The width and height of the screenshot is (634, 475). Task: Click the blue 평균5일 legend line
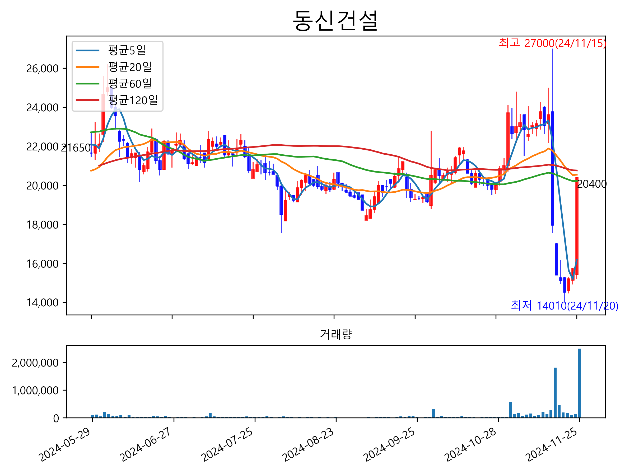click(x=87, y=50)
